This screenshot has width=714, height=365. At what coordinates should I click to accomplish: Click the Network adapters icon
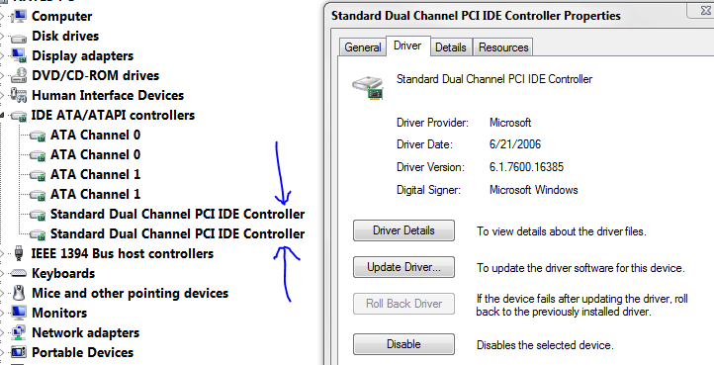tap(19, 332)
